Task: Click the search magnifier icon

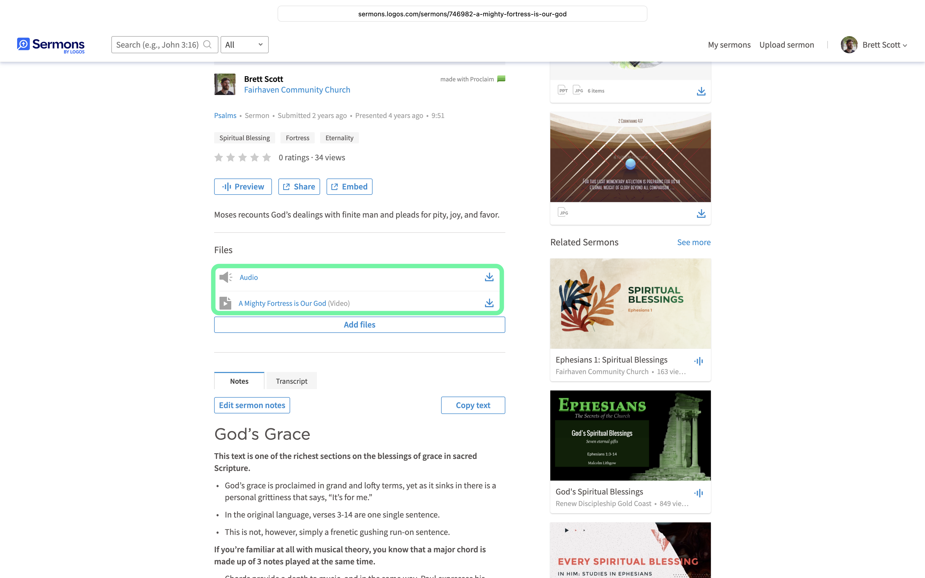Action: tap(207, 45)
